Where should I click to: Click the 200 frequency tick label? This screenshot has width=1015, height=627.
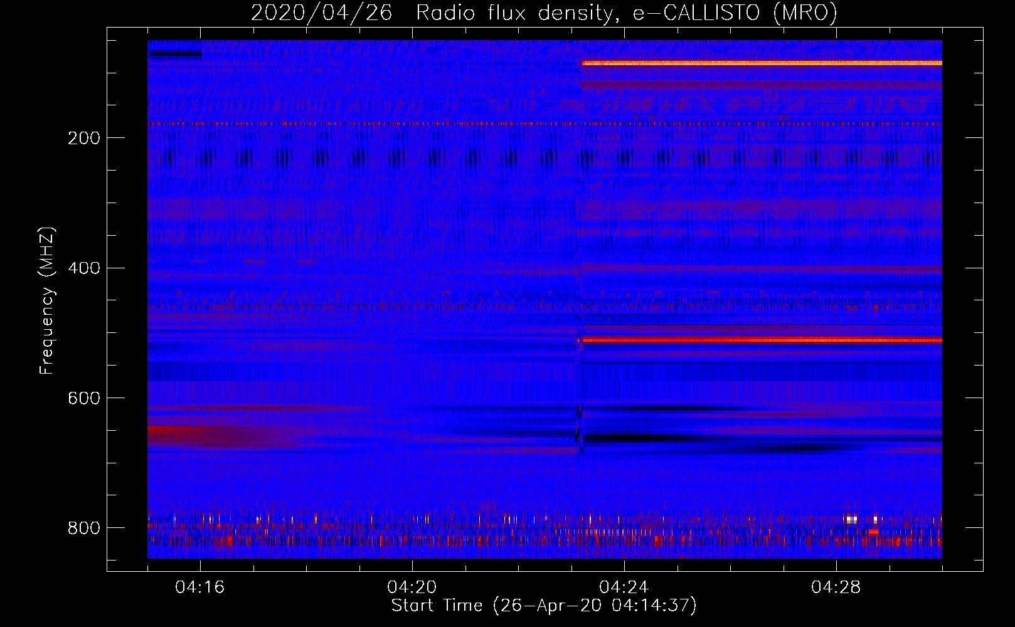point(84,138)
